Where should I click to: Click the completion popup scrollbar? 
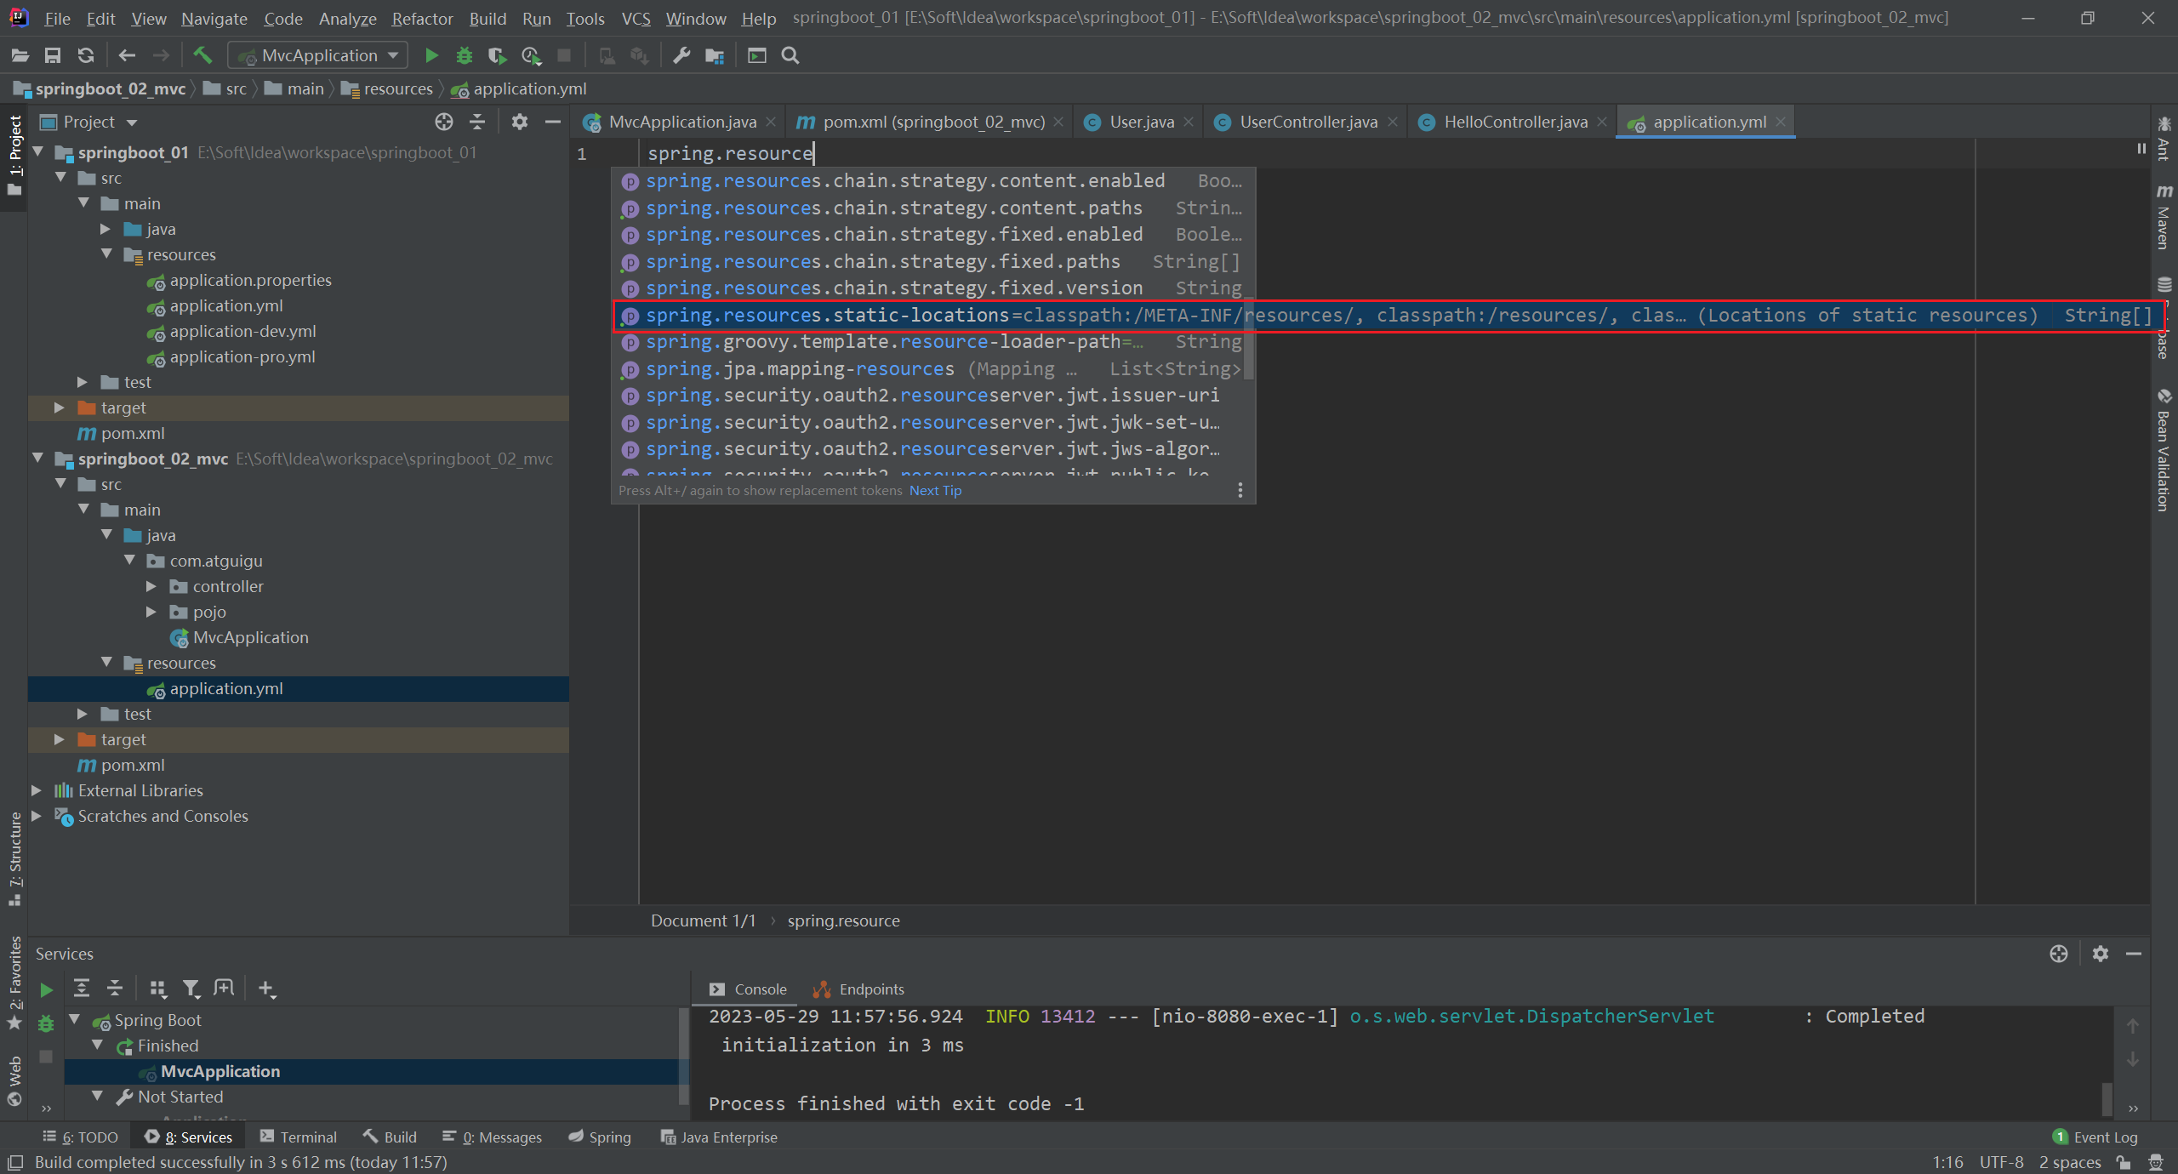1248,338
